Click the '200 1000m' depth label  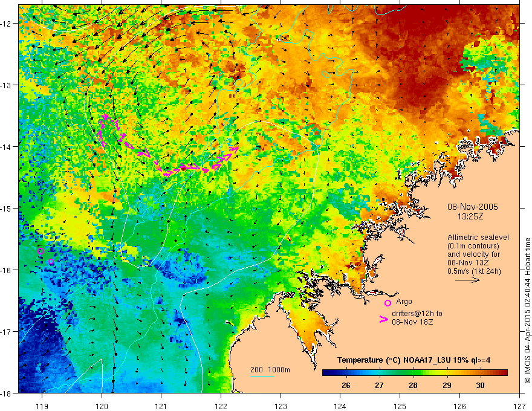[x=270, y=370]
